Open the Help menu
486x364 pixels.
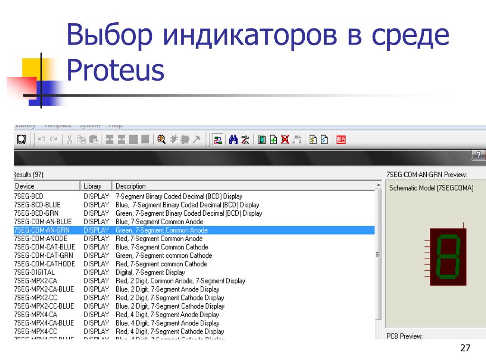115,126
